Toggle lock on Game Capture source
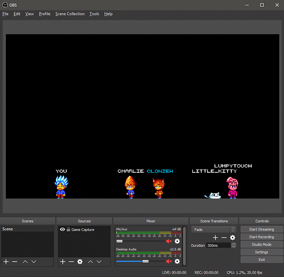Image resolution: width=284 pixels, height=277 pixels. (68, 230)
